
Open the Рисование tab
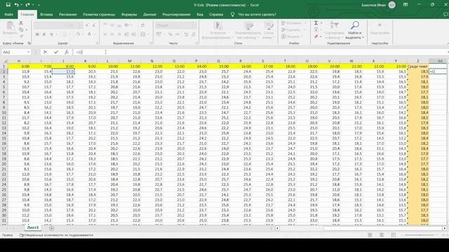(x=68, y=14)
